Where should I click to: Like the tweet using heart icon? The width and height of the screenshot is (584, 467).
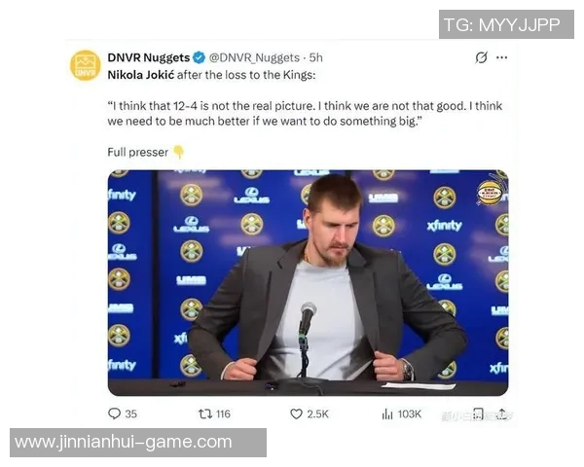click(296, 413)
